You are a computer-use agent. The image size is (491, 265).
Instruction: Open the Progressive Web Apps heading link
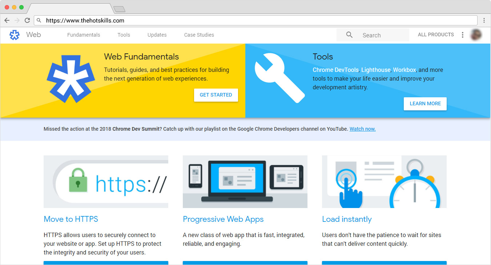point(223,219)
